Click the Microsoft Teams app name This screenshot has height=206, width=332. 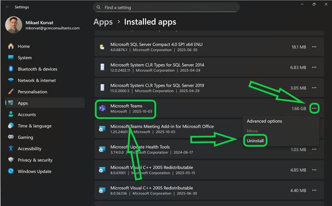(127, 106)
